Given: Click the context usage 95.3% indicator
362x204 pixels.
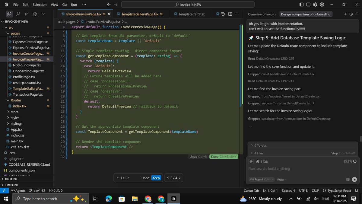Looking at the screenshot, I should click(x=350, y=161).
